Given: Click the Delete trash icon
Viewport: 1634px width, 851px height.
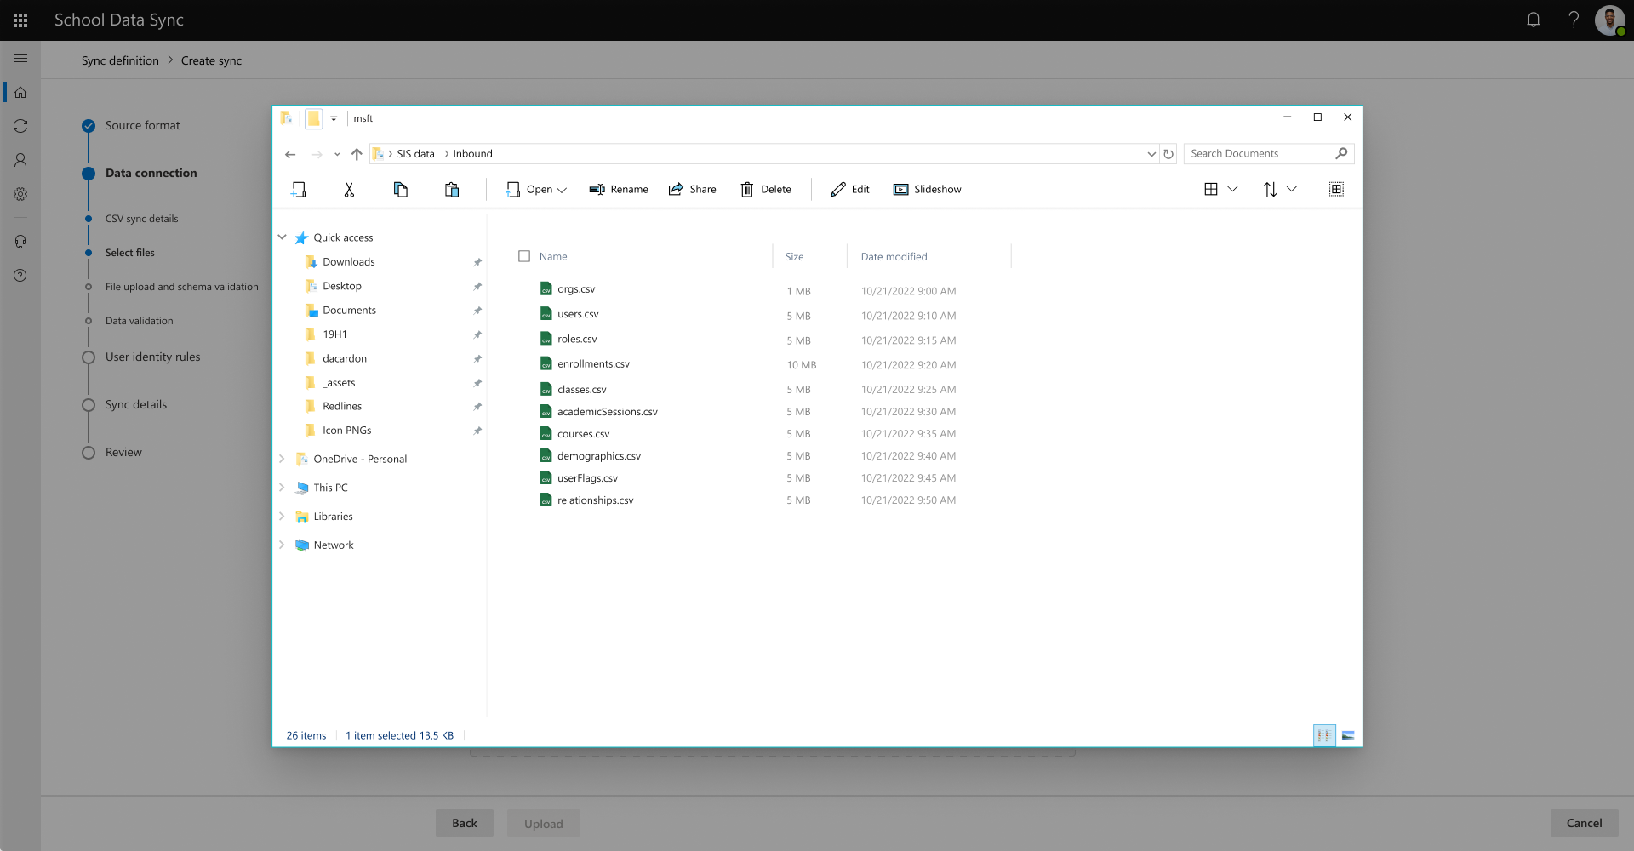Looking at the screenshot, I should coord(765,190).
